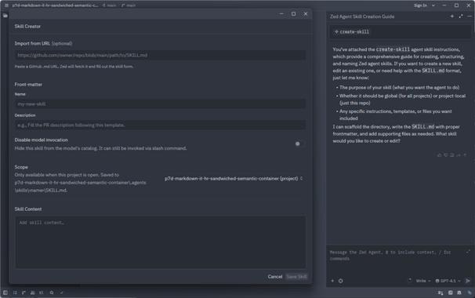Open the Sign In chevron dropdown
The width and height of the screenshot is (475, 298).
coord(433,5)
